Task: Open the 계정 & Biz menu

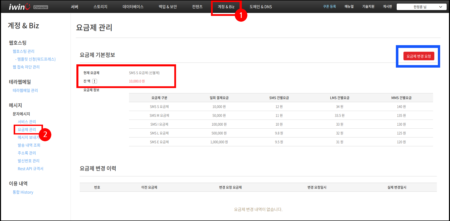Action: coord(226,7)
